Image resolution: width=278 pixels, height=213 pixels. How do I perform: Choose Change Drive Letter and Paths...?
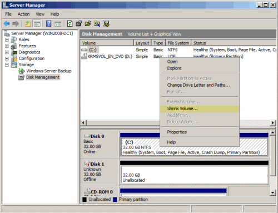[200, 85]
